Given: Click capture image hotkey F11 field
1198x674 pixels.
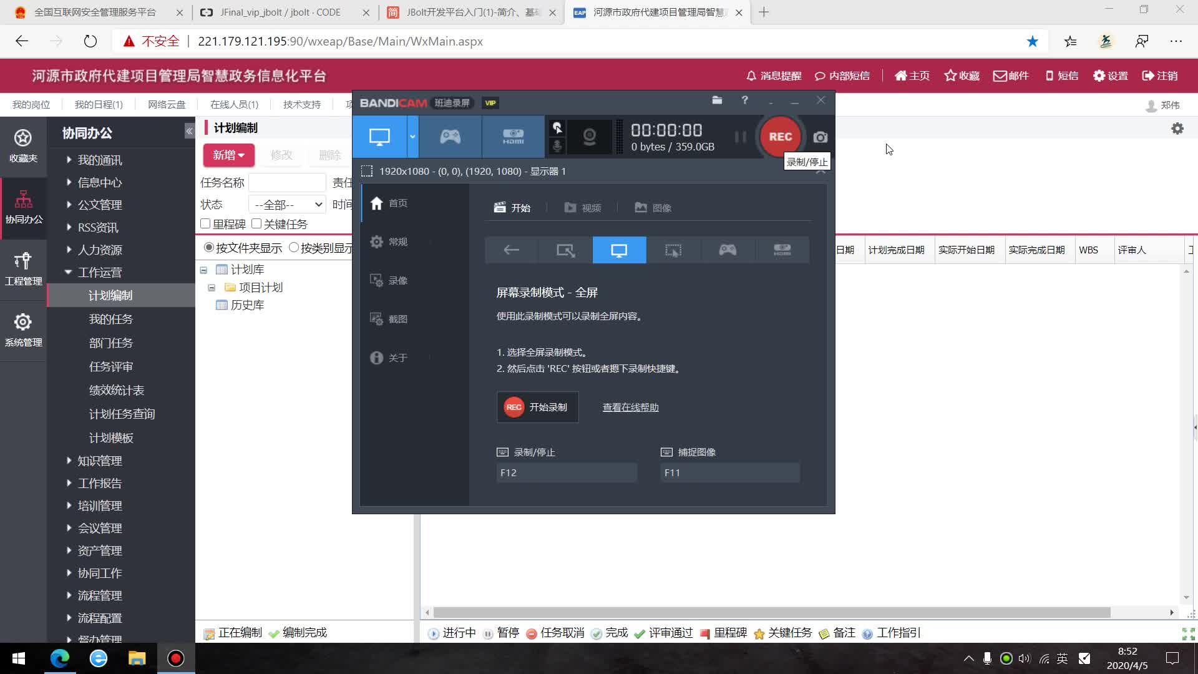Looking at the screenshot, I should tap(729, 473).
